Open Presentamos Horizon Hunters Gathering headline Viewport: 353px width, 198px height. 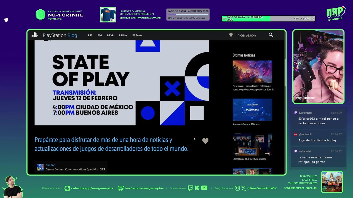(x=253, y=88)
